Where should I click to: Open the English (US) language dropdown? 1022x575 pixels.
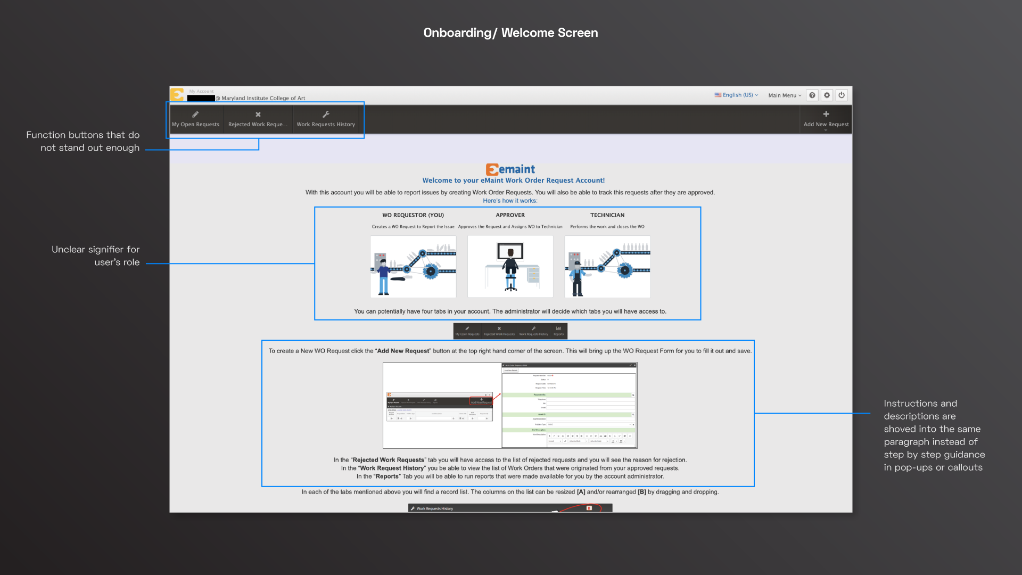pos(737,95)
